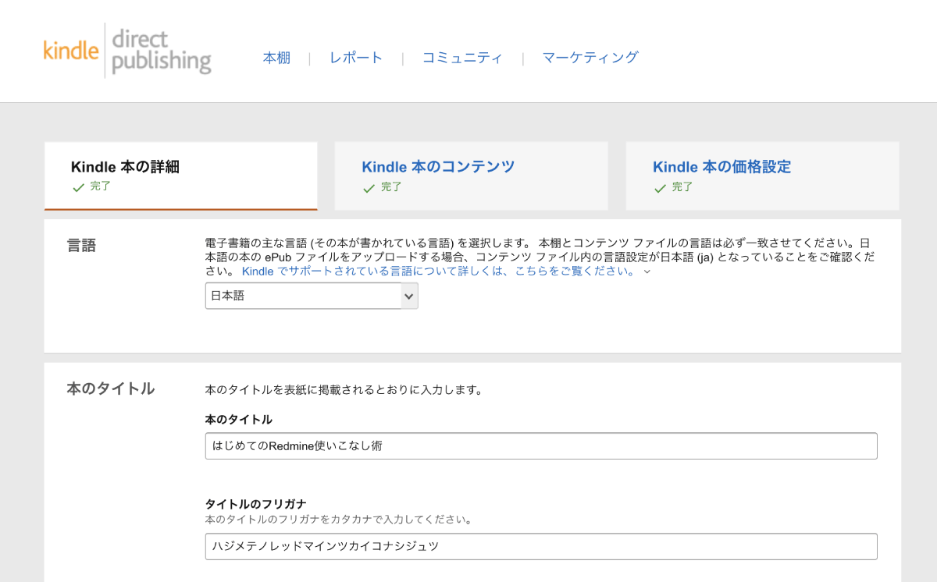
Task: Expand the chevron after the supported languages link
Action: pos(647,271)
